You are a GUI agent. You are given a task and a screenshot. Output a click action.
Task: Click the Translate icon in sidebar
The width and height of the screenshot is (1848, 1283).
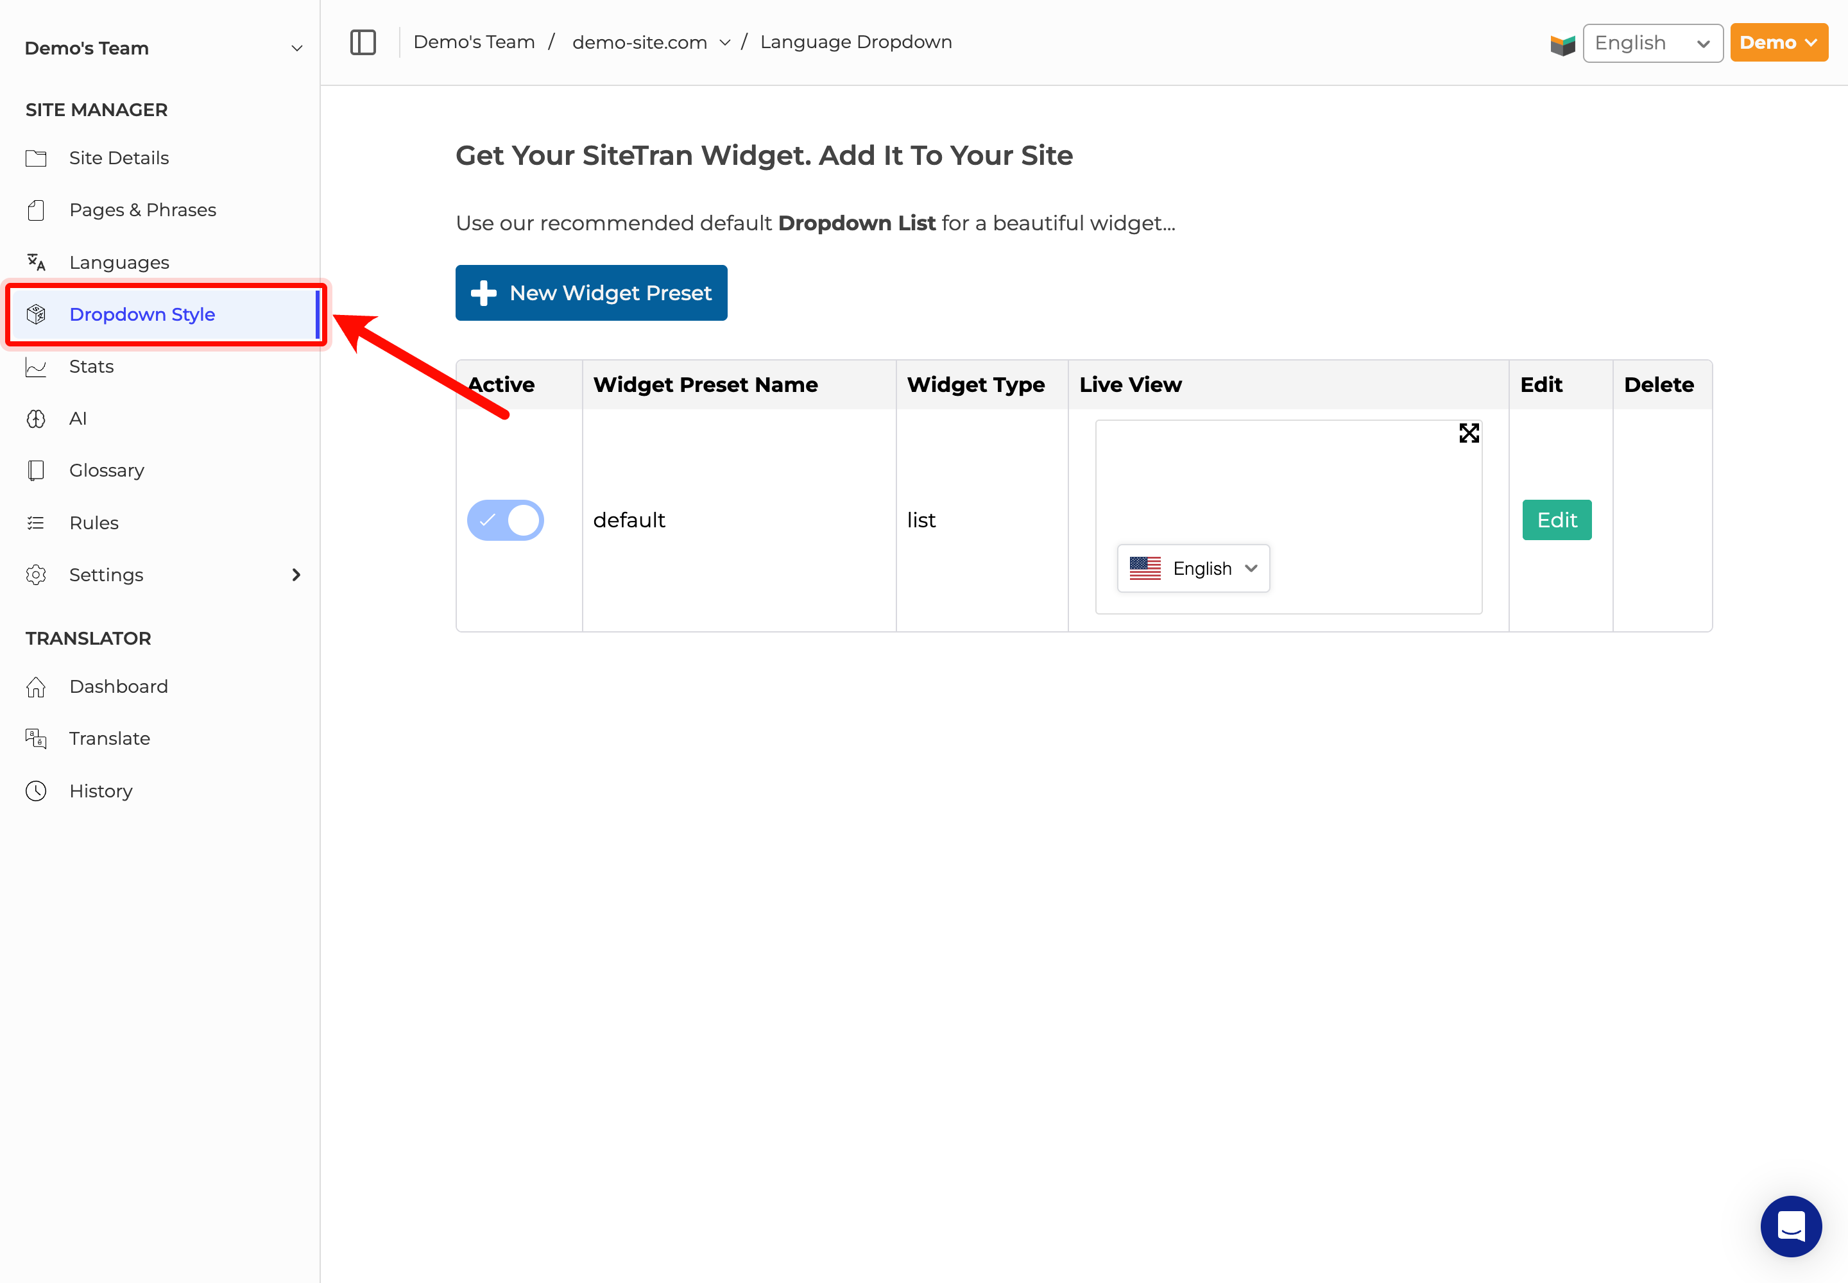tap(36, 738)
